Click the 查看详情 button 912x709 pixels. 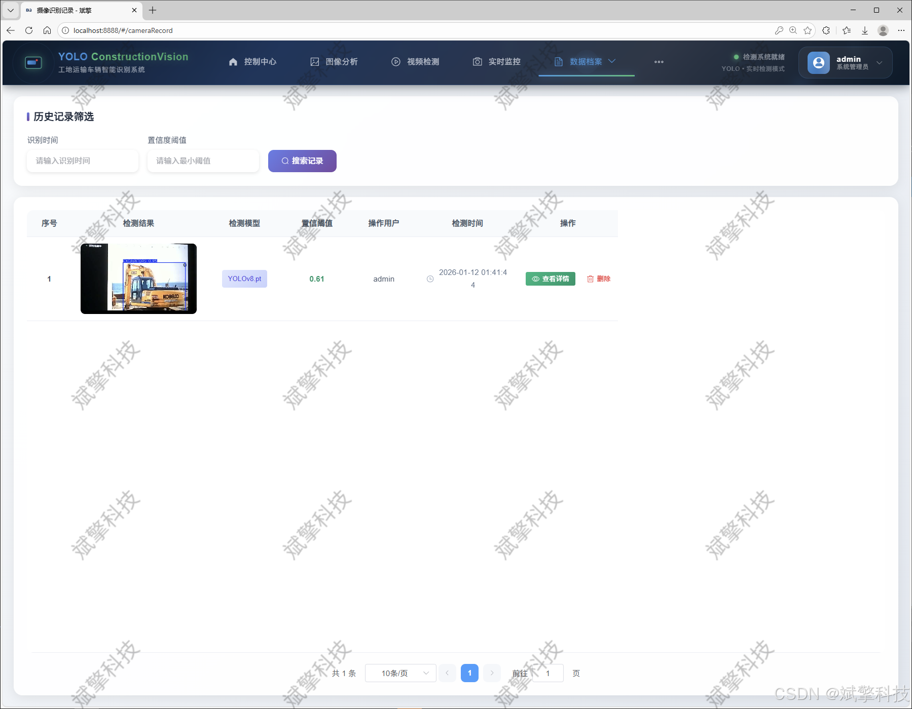pos(551,279)
